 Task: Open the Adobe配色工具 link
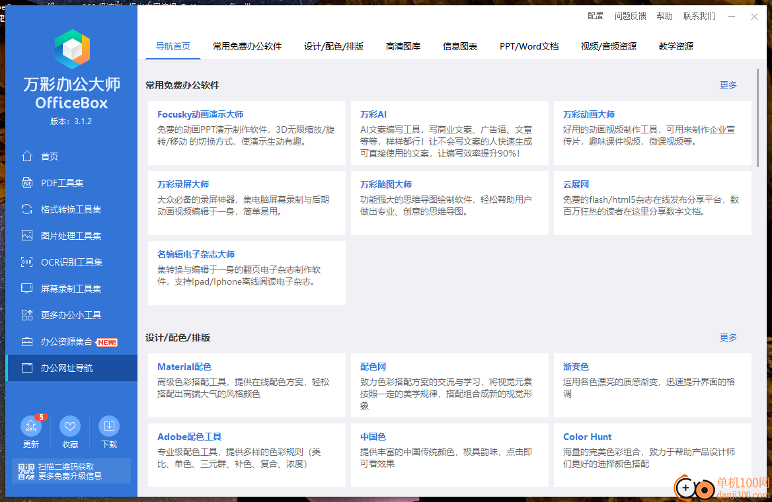pos(190,437)
